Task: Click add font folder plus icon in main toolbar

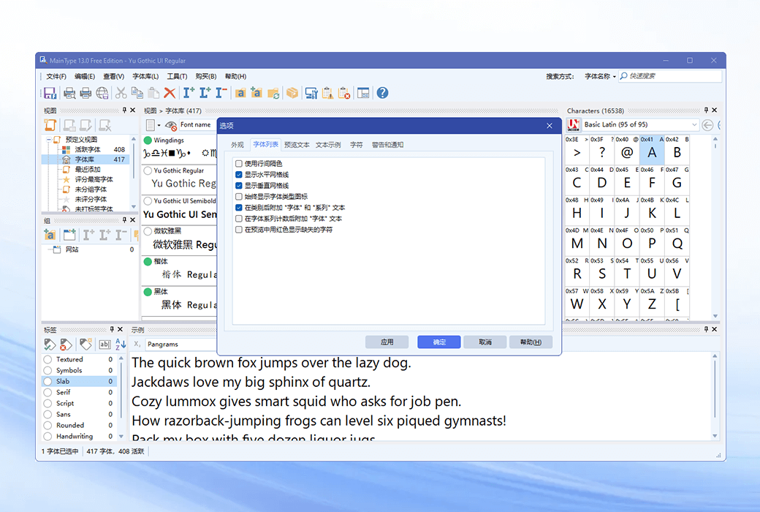Action: coord(256,93)
